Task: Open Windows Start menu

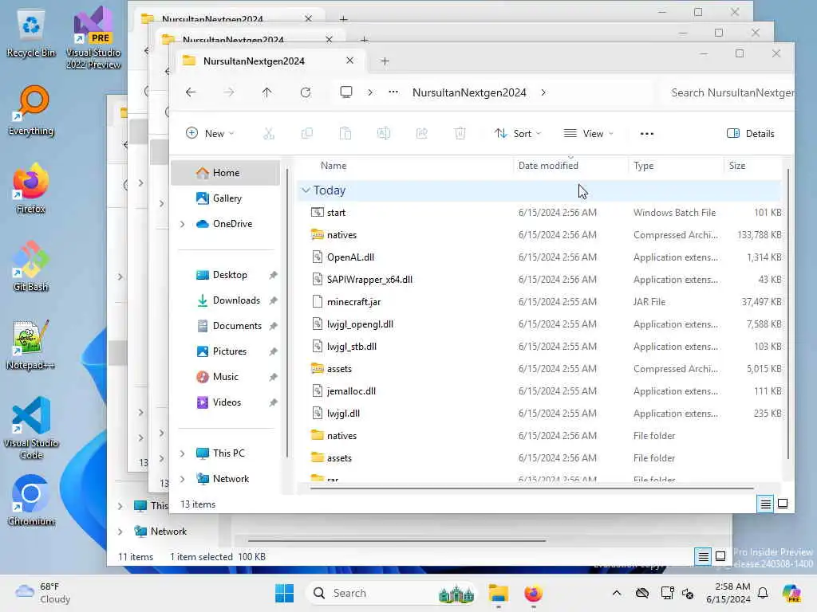Action: pos(285,593)
